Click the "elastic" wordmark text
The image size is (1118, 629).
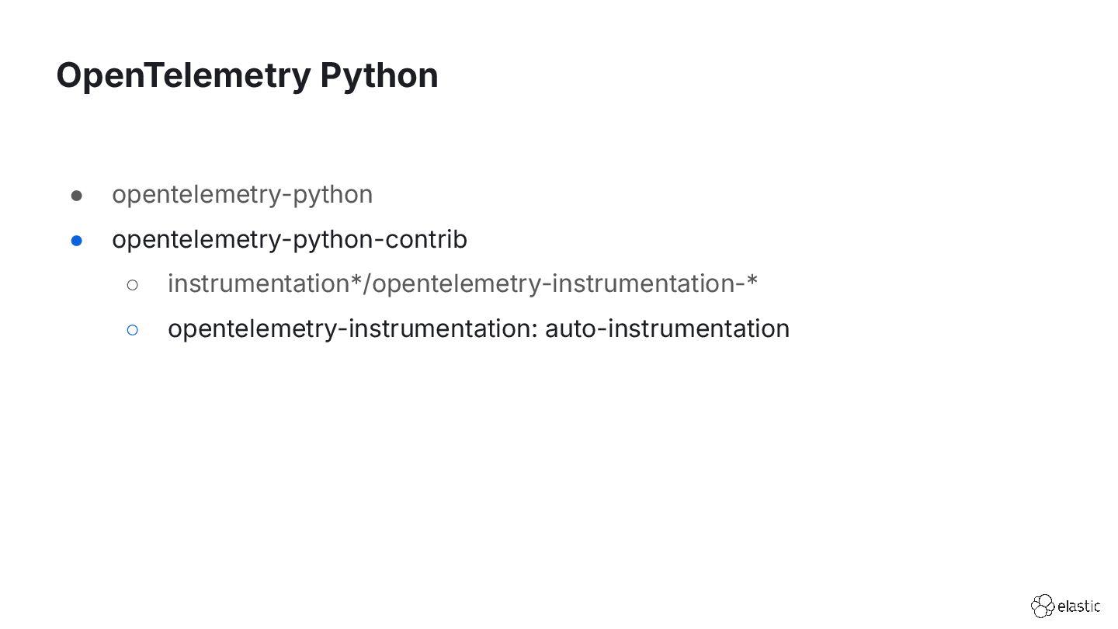coord(1078,606)
